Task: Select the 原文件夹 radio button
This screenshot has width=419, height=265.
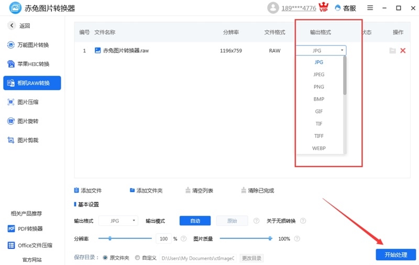Action: point(105,258)
